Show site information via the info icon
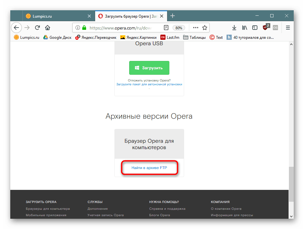The height and width of the screenshot is (229, 304). point(78,28)
